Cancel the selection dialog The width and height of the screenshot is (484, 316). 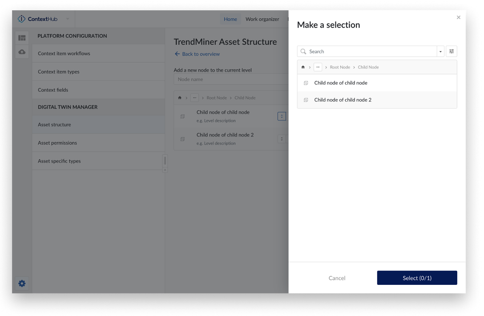tap(337, 278)
